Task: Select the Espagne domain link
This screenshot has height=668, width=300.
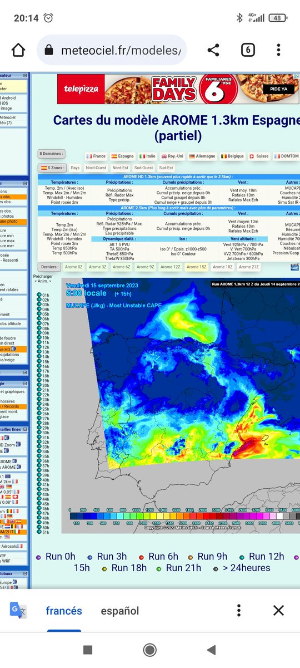Action: point(122,156)
